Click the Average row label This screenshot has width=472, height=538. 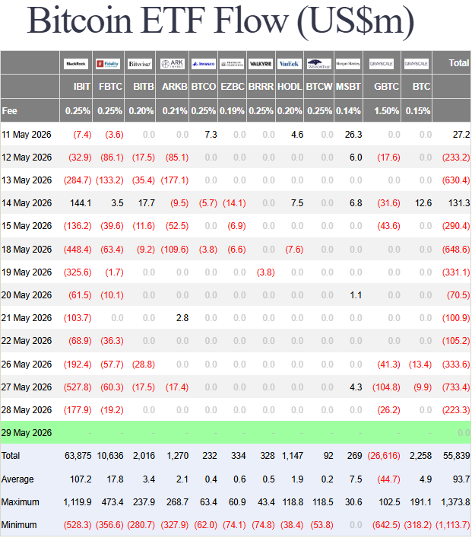coord(17,479)
